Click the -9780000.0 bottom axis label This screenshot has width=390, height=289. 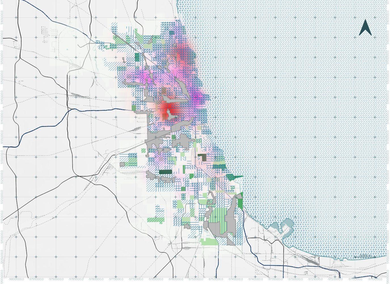click(96, 279)
